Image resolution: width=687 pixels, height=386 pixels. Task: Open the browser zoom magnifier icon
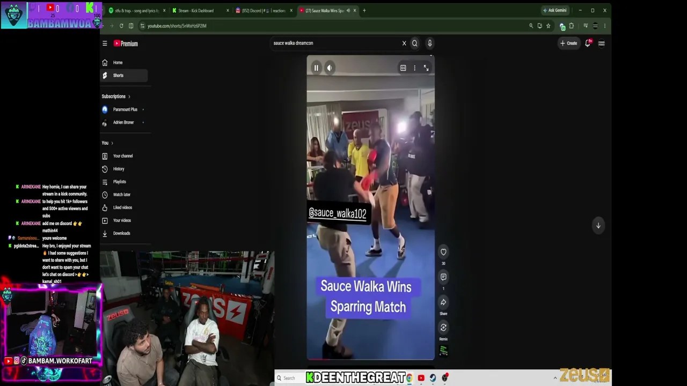(x=531, y=26)
